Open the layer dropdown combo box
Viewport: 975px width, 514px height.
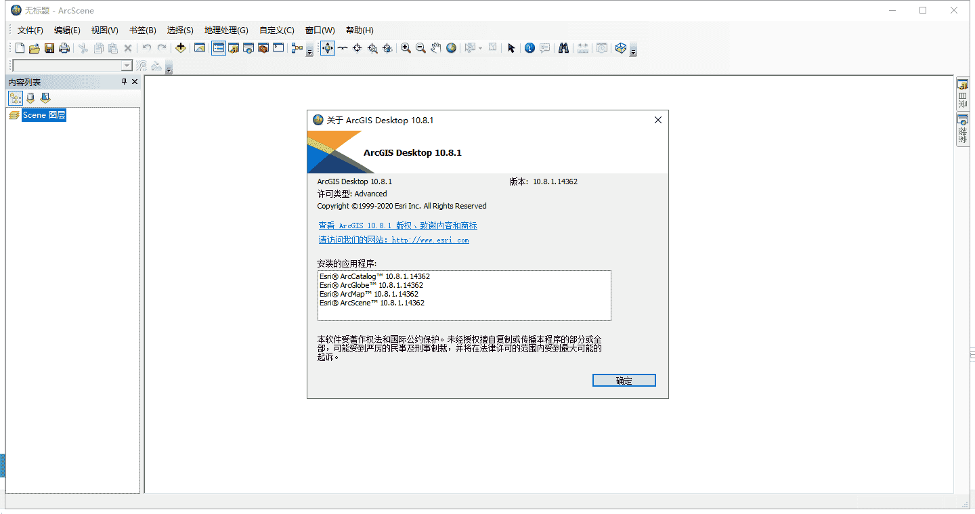coord(127,66)
